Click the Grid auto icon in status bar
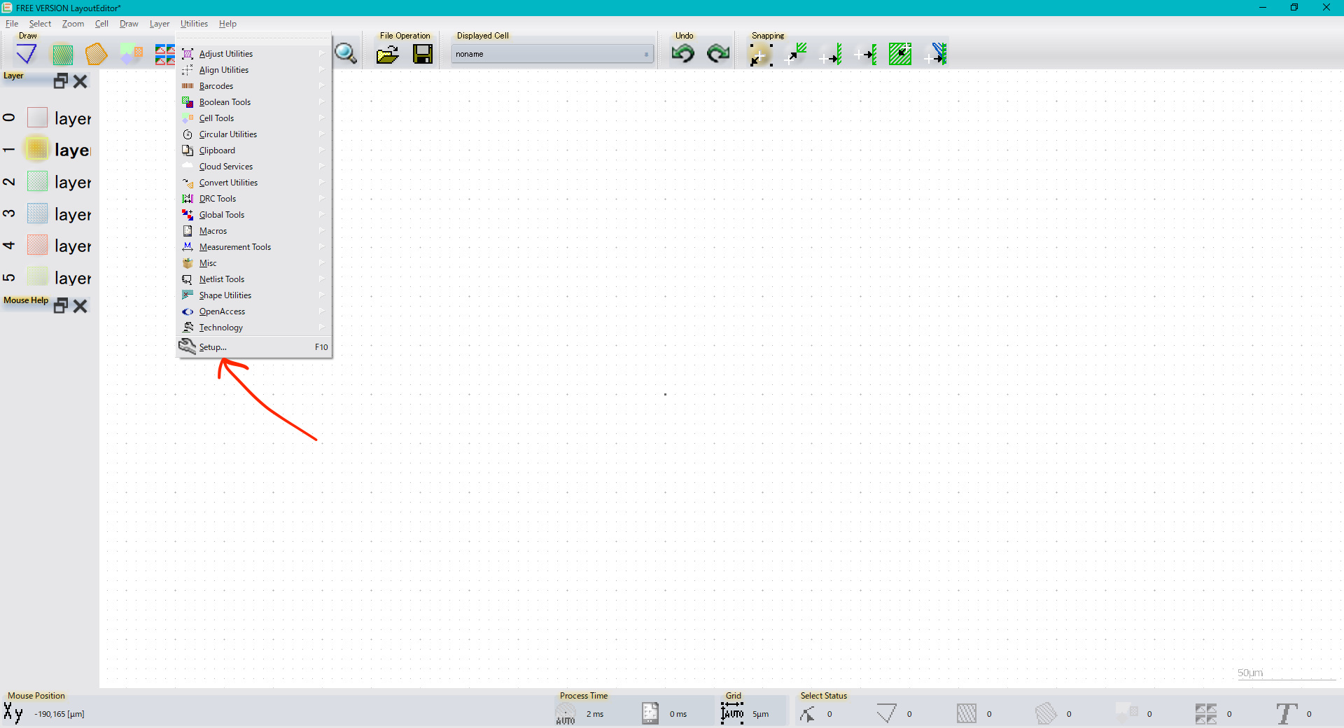Image resolution: width=1344 pixels, height=728 pixels. pyautogui.click(x=731, y=713)
